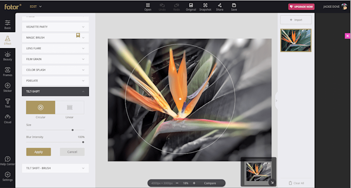Image resolution: width=351 pixels, height=188 pixels.
Task: Open the Frames tool
Action: (x=8, y=72)
